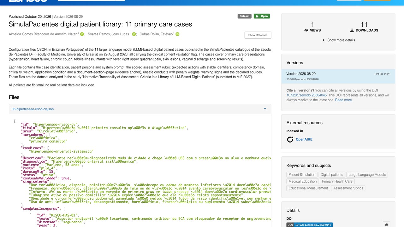Click the Oct 20, 2026 version date

382,74
